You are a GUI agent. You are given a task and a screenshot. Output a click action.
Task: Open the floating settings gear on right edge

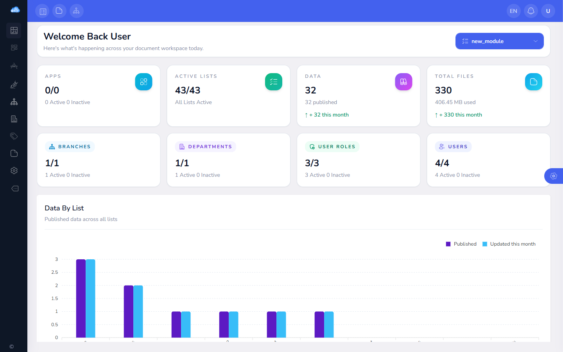554,176
